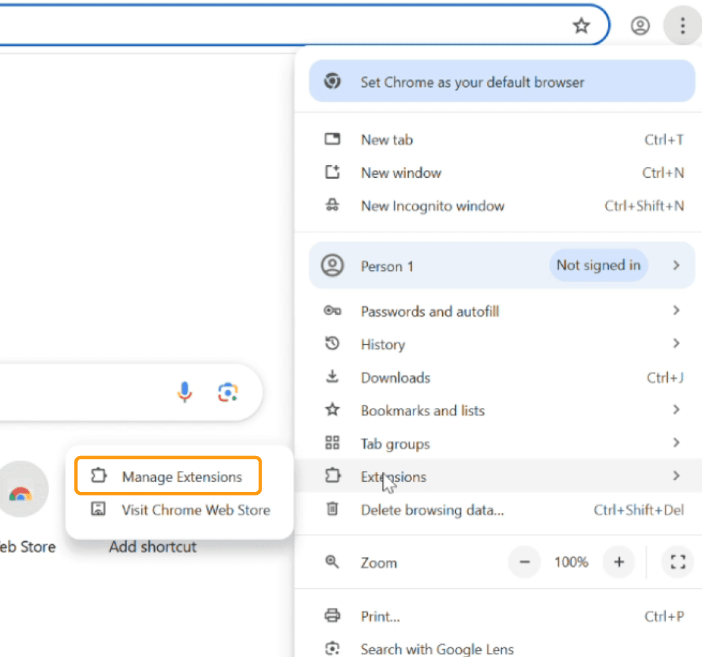Viewport: 702px width, 657px height.
Task: Click the Manage Extensions puzzle icon
Action: click(x=99, y=476)
